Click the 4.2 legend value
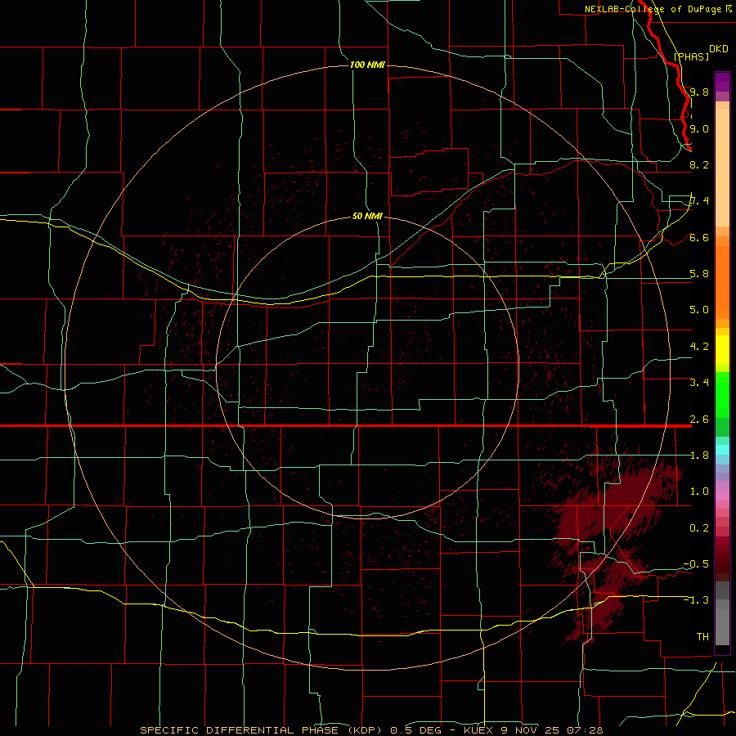The height and width of the screenshot is (736, 736). [699, 347]
